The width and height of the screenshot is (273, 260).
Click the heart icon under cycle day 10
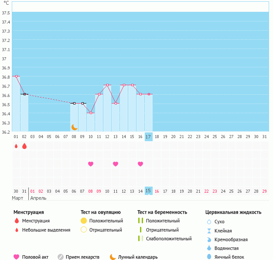91,164
